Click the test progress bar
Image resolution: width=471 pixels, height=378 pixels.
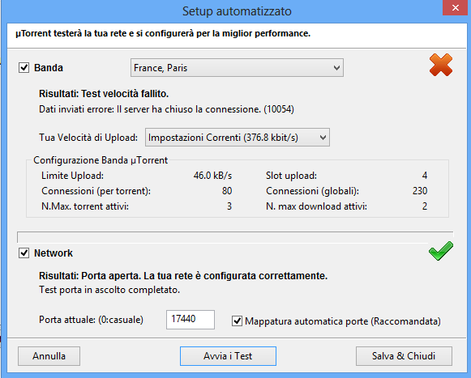[x=235, y=237]
